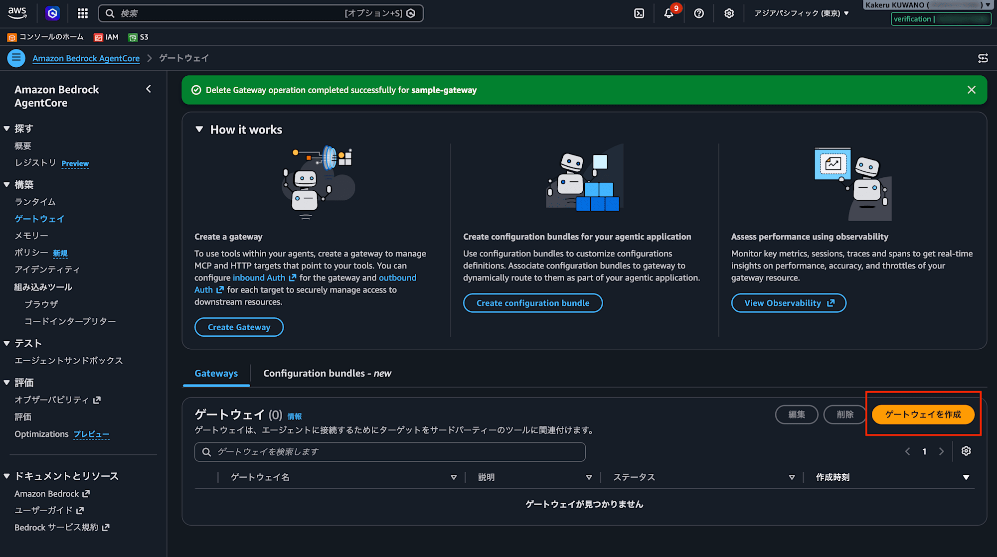
Task: Open the ユーザーガイド link
Action: (x=49, y=511)
